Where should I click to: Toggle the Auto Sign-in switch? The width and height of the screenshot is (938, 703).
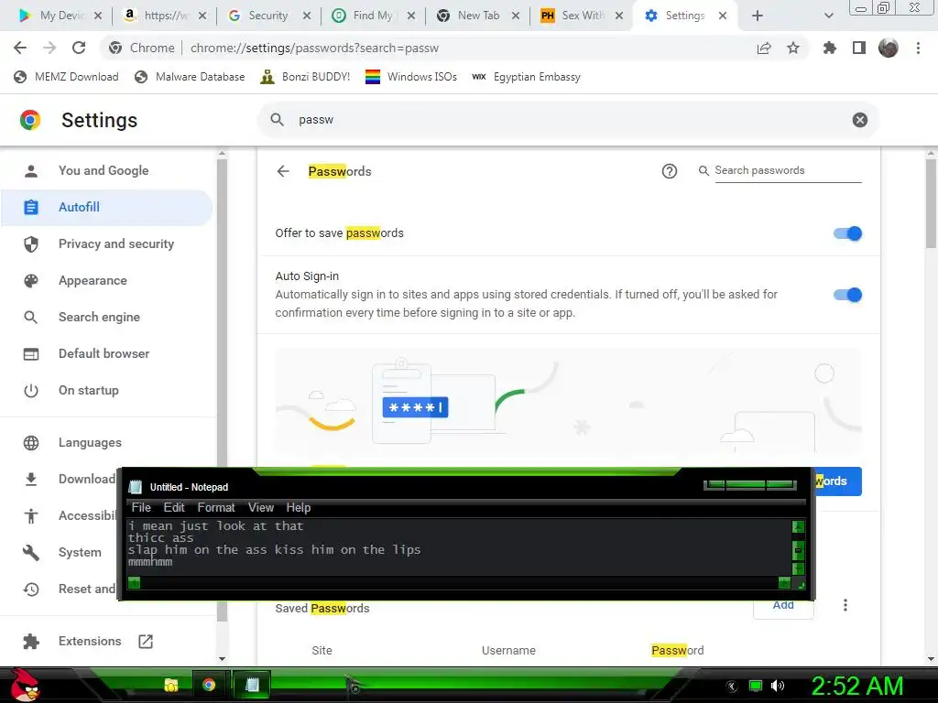coord(847,295)
